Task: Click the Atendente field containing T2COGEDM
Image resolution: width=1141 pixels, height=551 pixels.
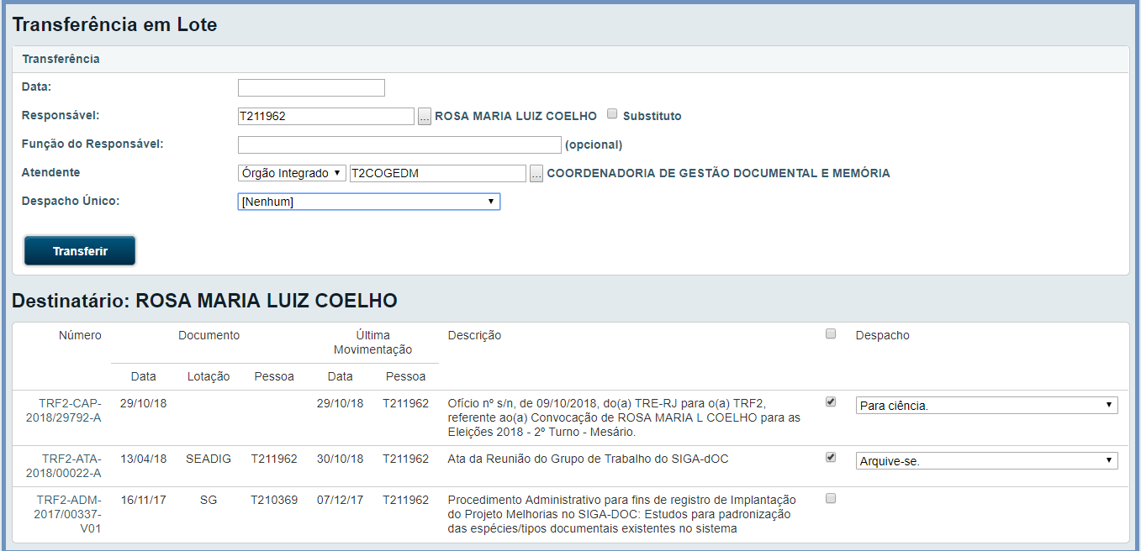Action: 438,173
